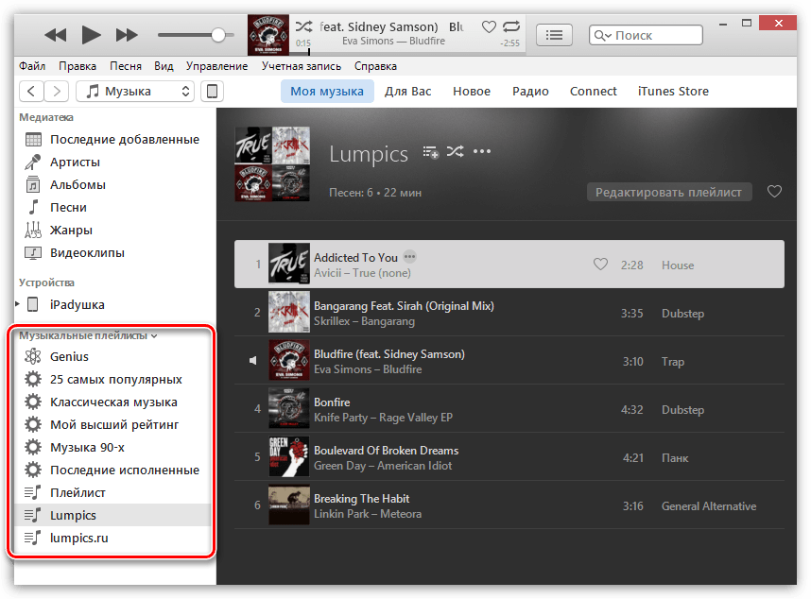Click the device iPad button

(212, 92)
